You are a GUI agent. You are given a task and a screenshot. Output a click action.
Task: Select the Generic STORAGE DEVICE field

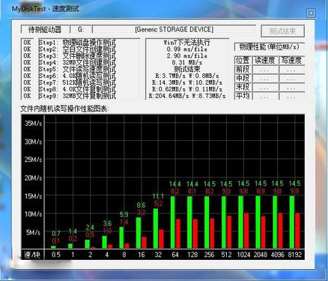point(174,29)
